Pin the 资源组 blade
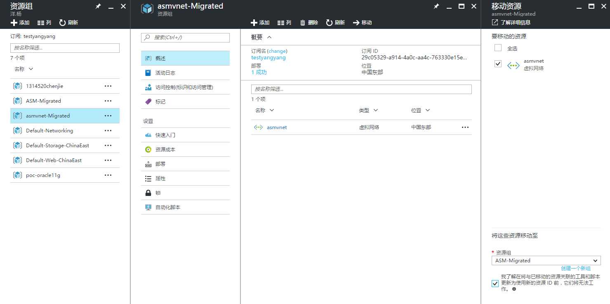This screenshot has height=304, width=610. (x=98, y=7)
